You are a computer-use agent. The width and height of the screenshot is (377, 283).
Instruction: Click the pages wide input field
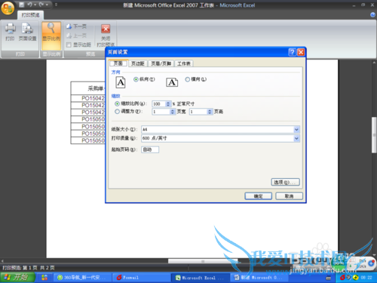coord(161,112)
